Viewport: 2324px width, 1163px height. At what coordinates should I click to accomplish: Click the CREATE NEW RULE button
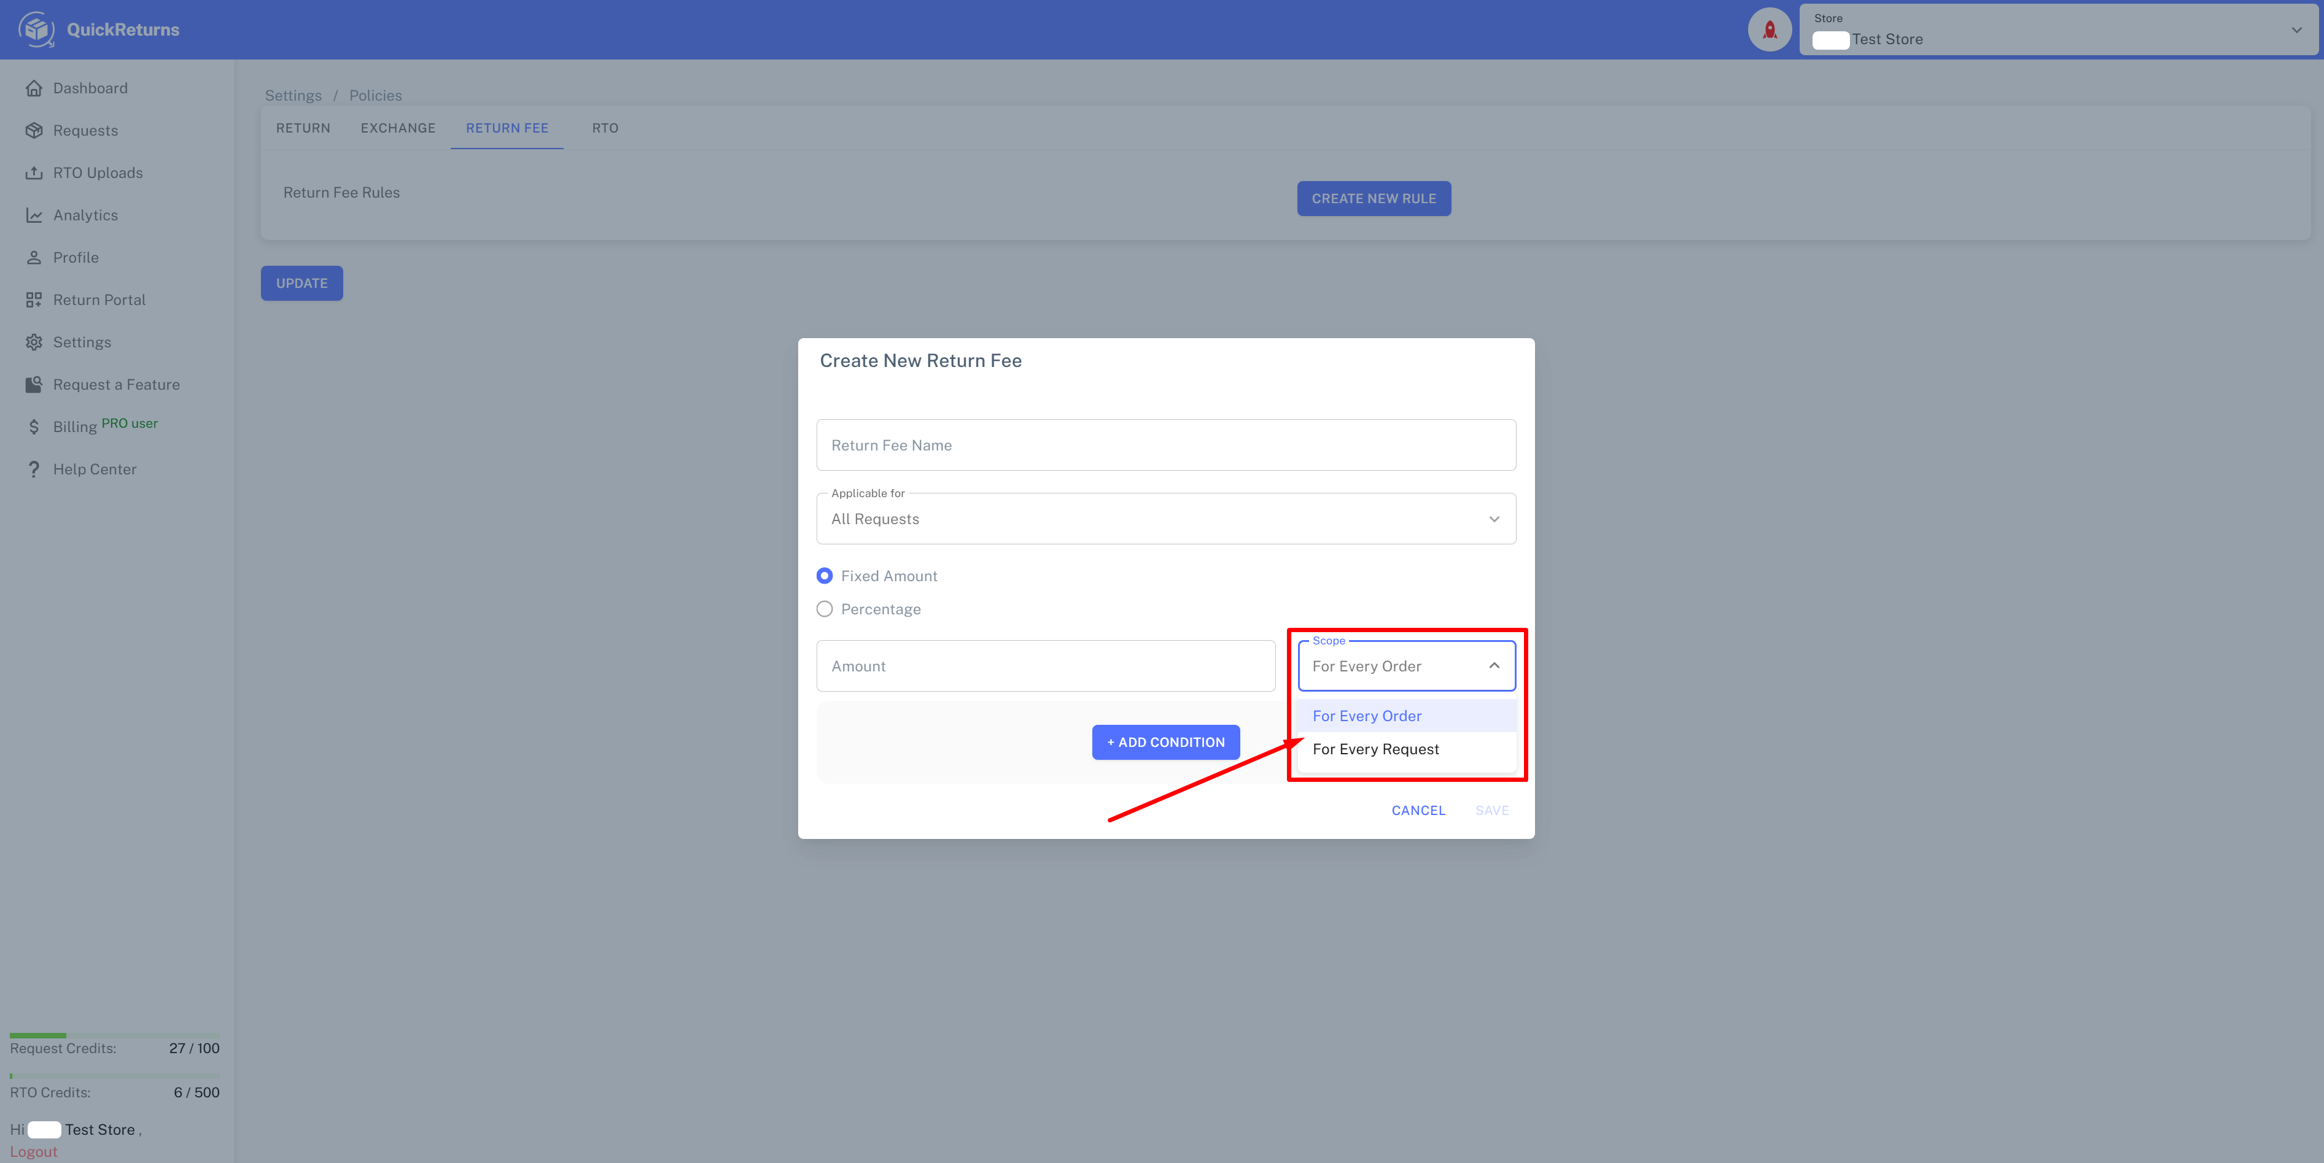pyautogui.click(x=1373, y=198)
